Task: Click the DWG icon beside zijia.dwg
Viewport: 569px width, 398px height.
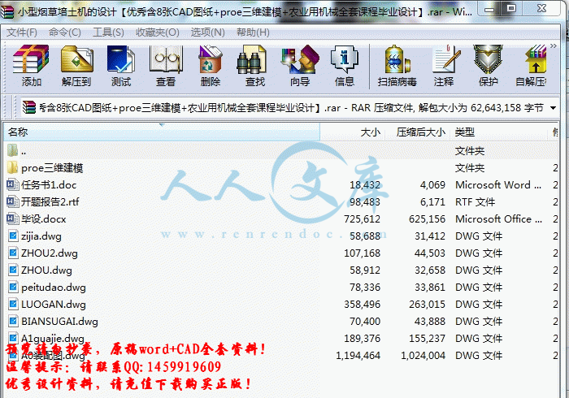Action: pos(13,236)
